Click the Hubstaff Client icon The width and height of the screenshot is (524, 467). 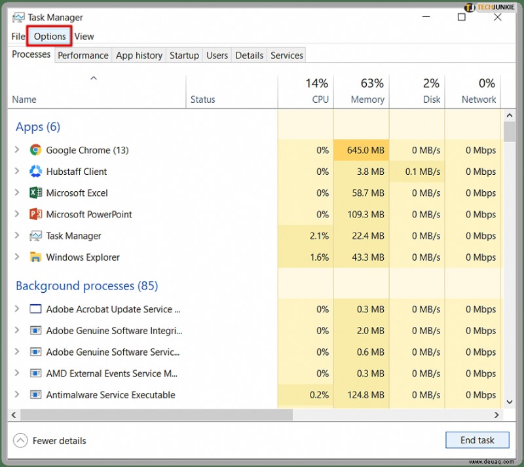pos(35,172)
